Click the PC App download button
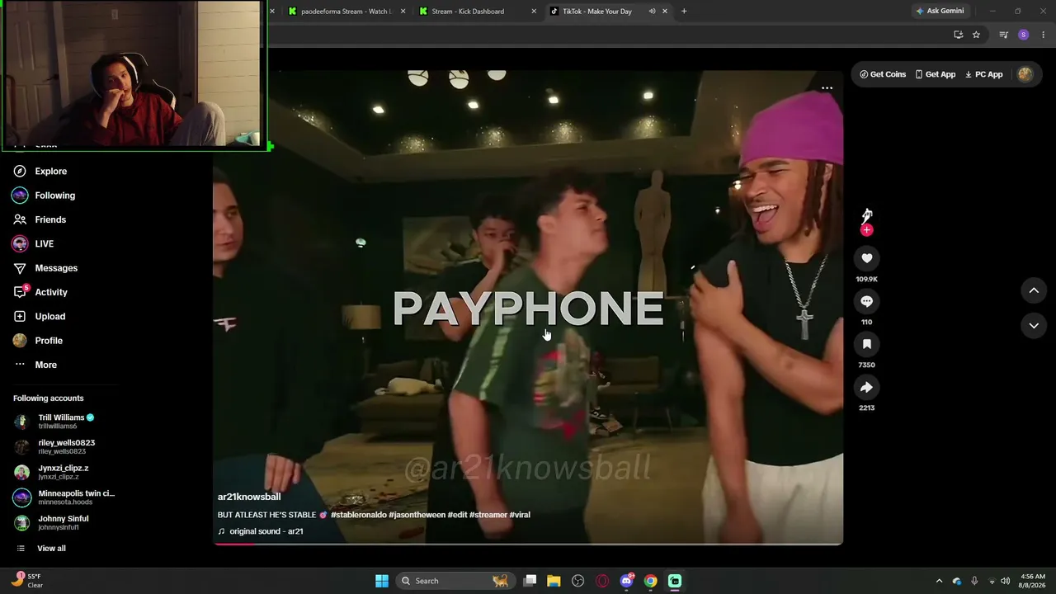The height and width of the screenshot is (594, 1056). click(x=984, y=74)
